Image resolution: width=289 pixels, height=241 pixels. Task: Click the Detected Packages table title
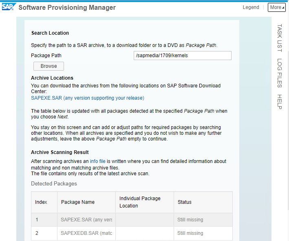tap(54, 183)
